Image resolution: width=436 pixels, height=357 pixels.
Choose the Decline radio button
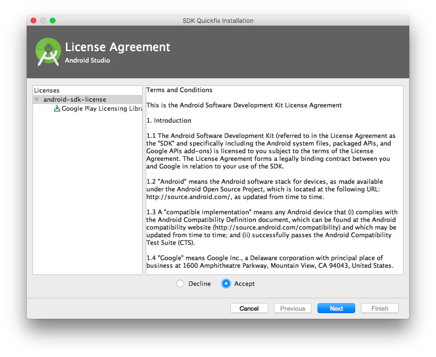coord(180,283)
